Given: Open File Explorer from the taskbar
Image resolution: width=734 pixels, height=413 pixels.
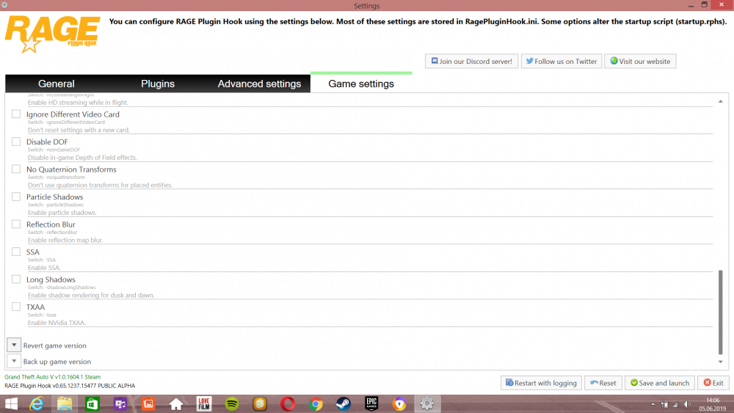Looking at the screenshot, I should (65, 403).
